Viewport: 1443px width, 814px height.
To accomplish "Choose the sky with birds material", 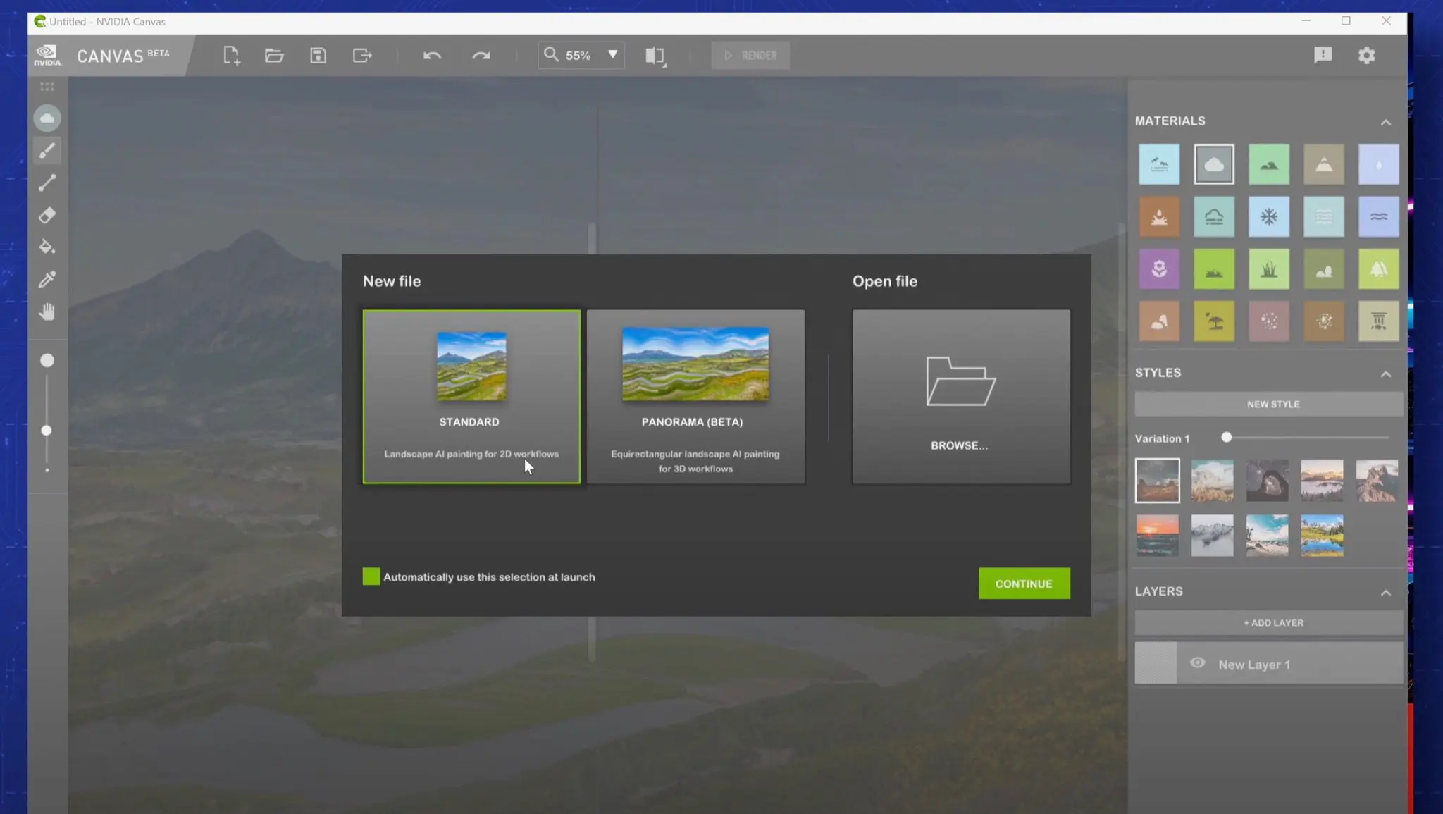I will [1159, 164].
